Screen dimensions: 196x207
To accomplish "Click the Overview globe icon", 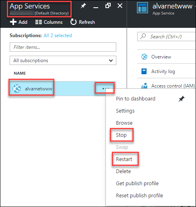I will [x=144, y=56].
